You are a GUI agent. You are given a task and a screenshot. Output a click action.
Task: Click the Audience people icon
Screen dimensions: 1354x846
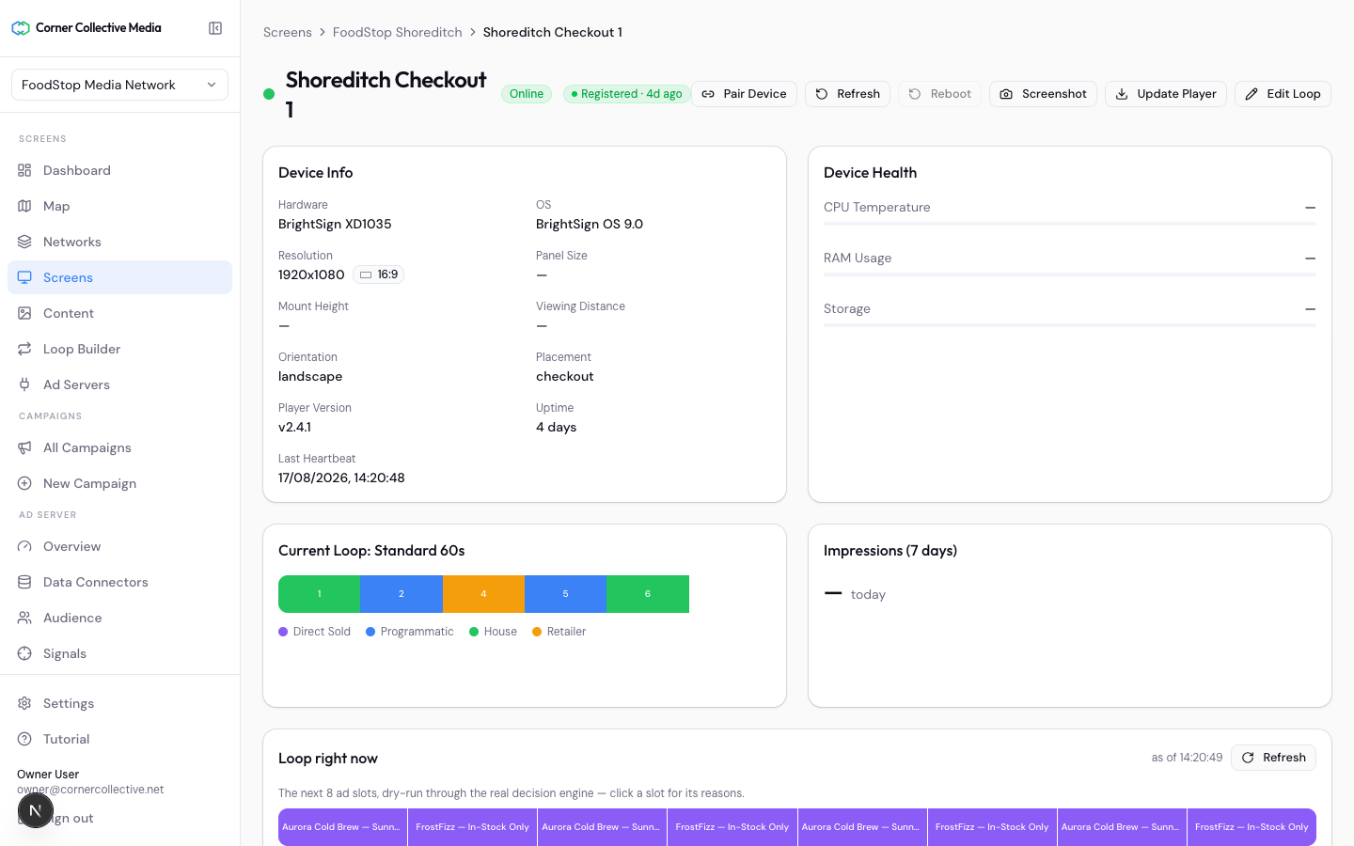pyautogui.click(x=24, y=618)
